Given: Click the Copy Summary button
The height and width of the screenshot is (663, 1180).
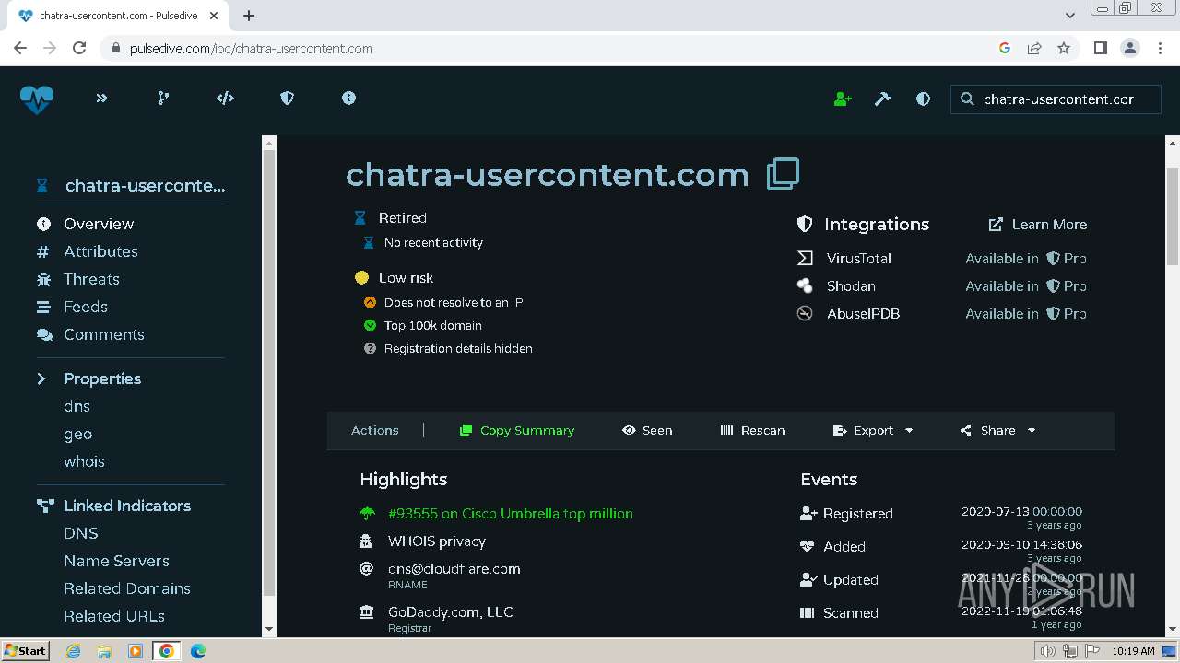Looking at the screenshot, I should 517,430.
